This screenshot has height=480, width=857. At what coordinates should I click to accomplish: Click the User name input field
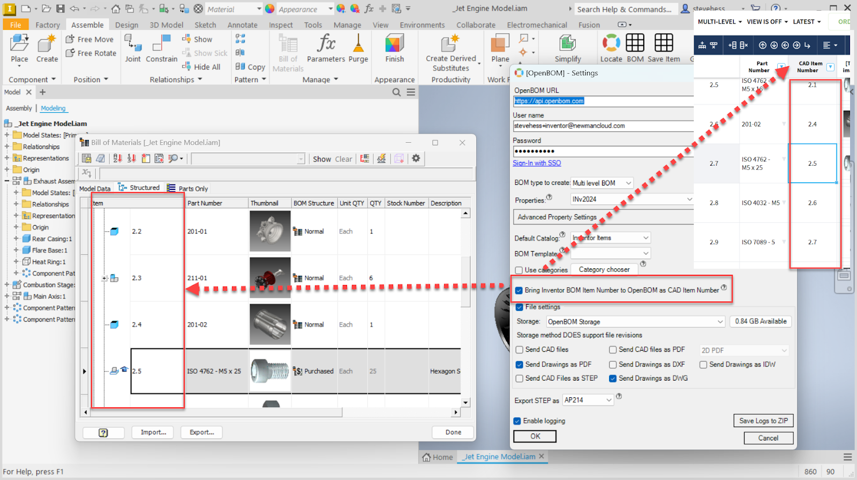(x=603, y=126)
